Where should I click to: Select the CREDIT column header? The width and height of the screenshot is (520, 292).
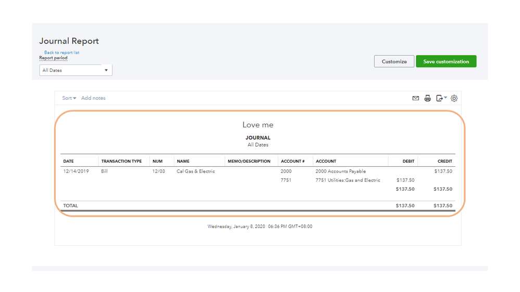click(x=445, y=161)
